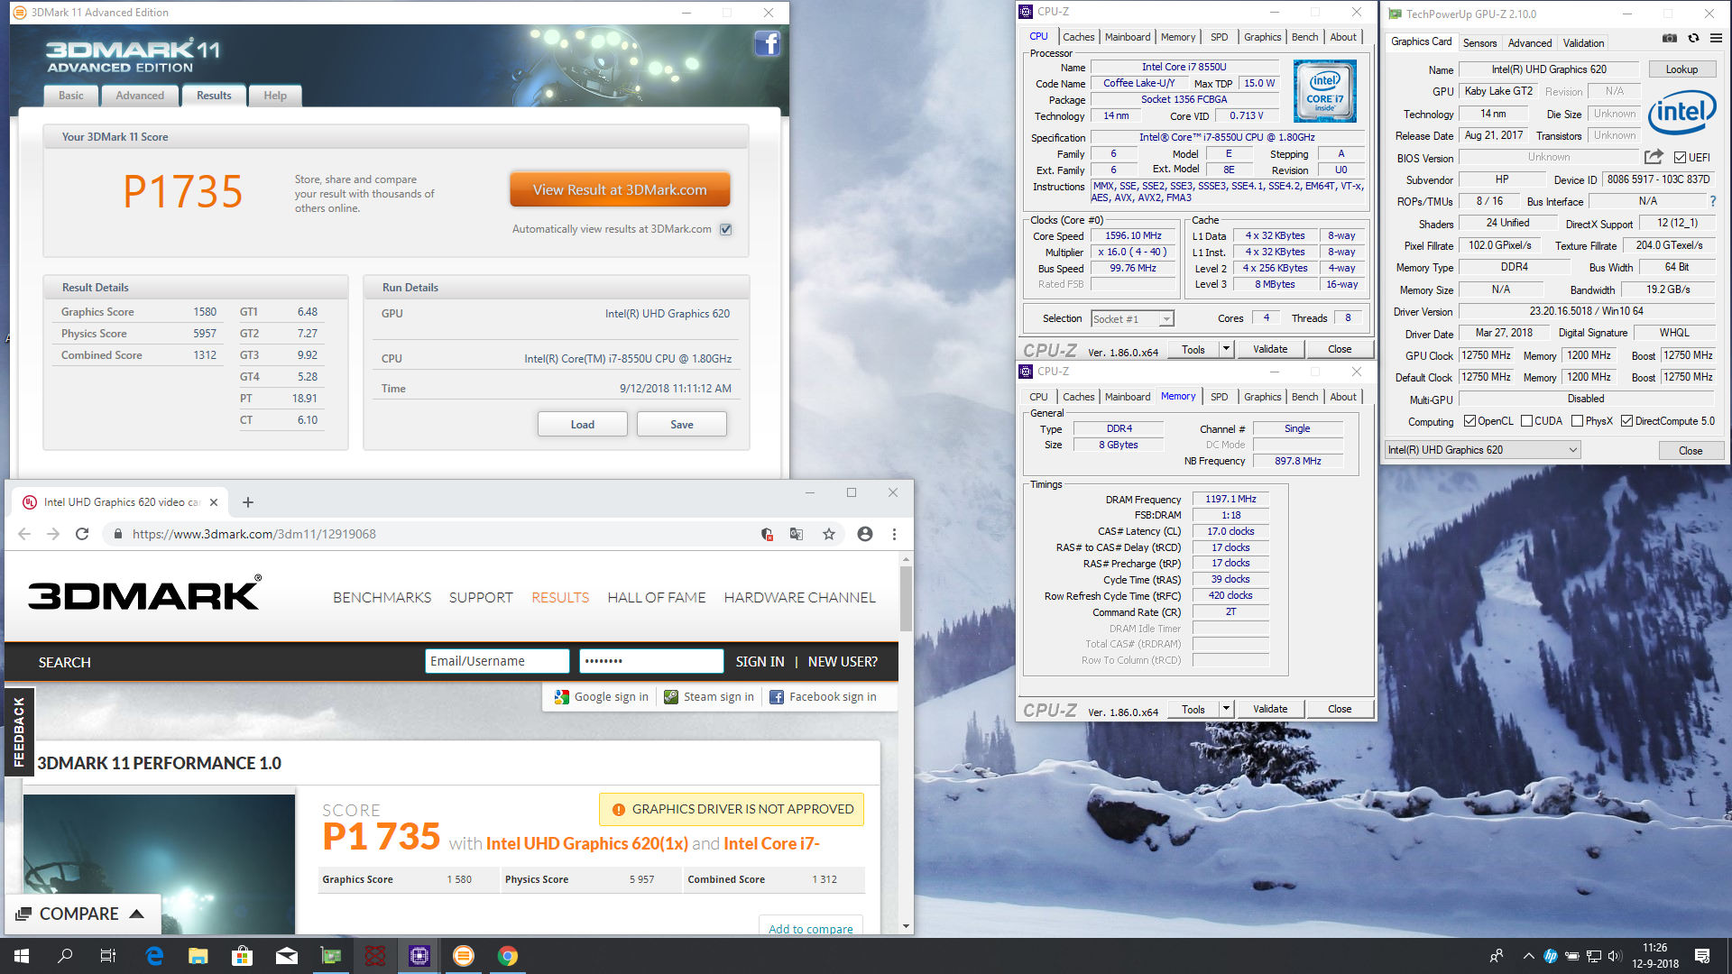
Task: Toggle automatically view results at 3DMark.com checkbox
Action: click(x=726, y=229)
